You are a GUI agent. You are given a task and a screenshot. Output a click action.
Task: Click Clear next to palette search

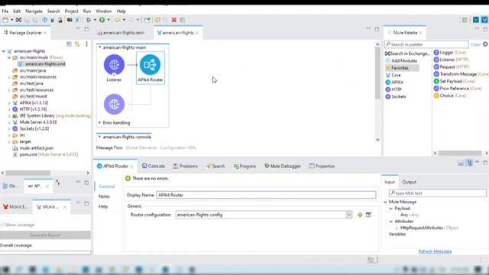click(475, 44)
